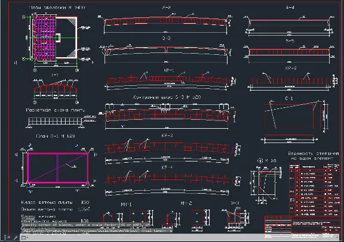Close the command line window

9,237
